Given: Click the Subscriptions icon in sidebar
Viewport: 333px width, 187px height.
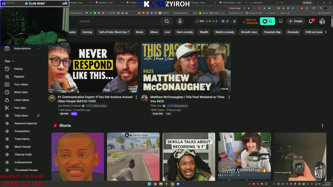Looking at the screenshot, I should point(7,49).
